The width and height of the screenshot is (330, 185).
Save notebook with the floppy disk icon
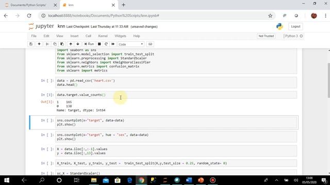coord(31,44)
